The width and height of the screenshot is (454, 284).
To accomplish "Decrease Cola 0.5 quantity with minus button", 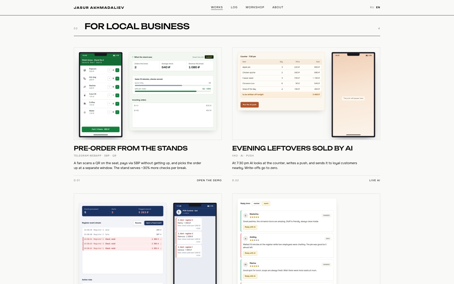I will point(109,95).
